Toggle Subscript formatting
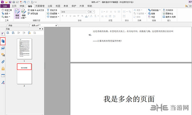The image size is (192, 115). tap(82, 16)
